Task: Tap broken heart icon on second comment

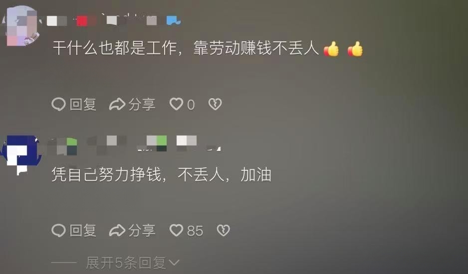Action: [x=223, y=230]
